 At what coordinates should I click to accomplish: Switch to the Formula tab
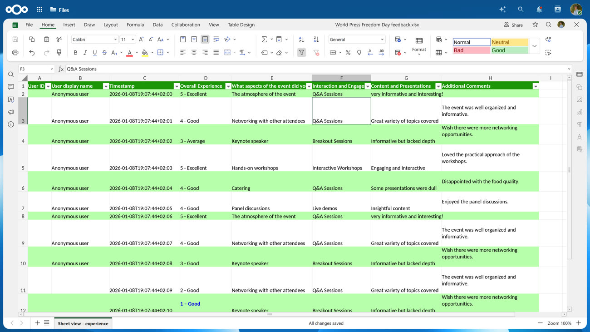(135, 25)
